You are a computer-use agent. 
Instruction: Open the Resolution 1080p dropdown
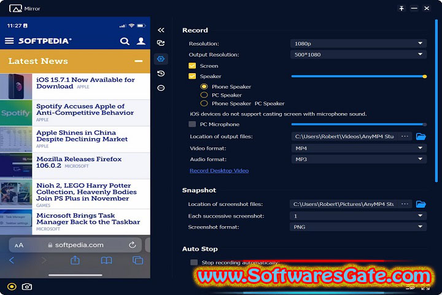(359, 44)
